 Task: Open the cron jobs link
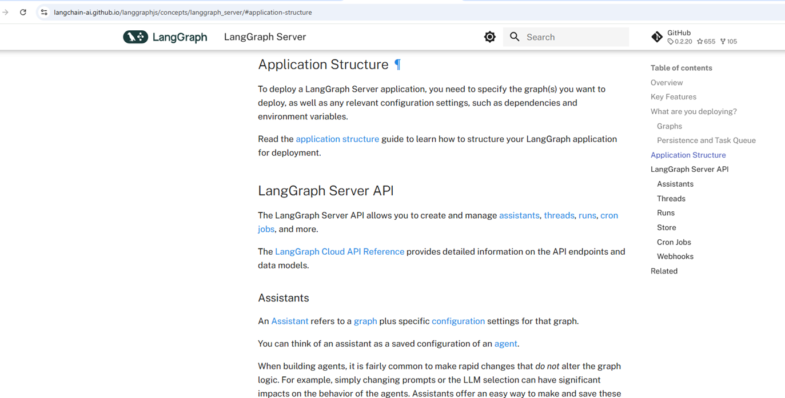point(609,215)
